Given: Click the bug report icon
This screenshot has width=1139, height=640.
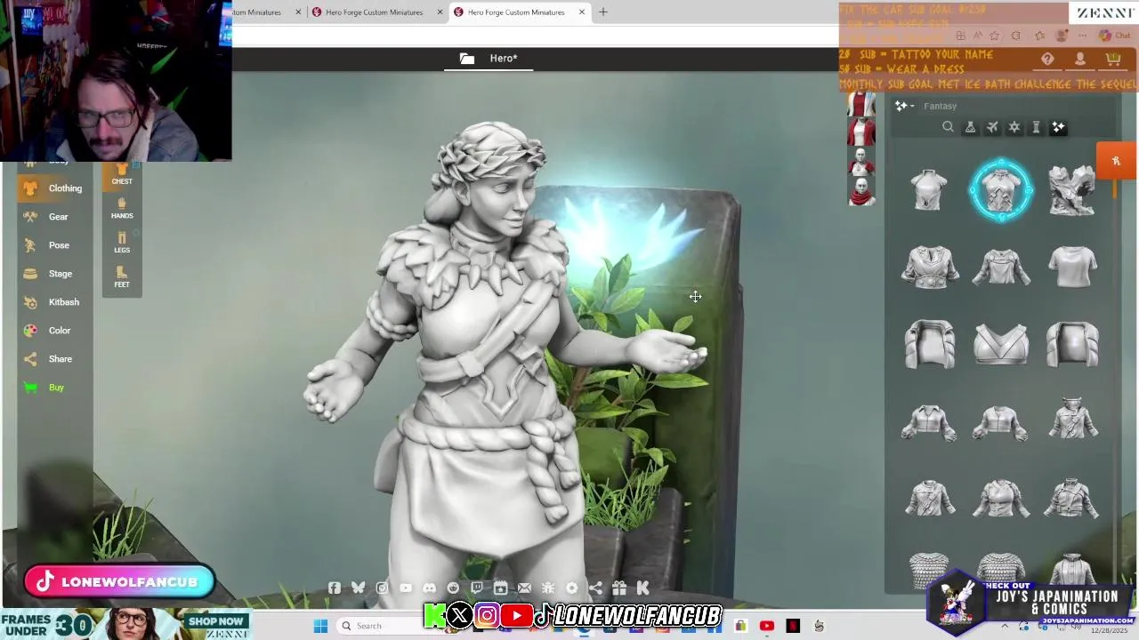Looking at the screenshot, I should tap(548, 588).
